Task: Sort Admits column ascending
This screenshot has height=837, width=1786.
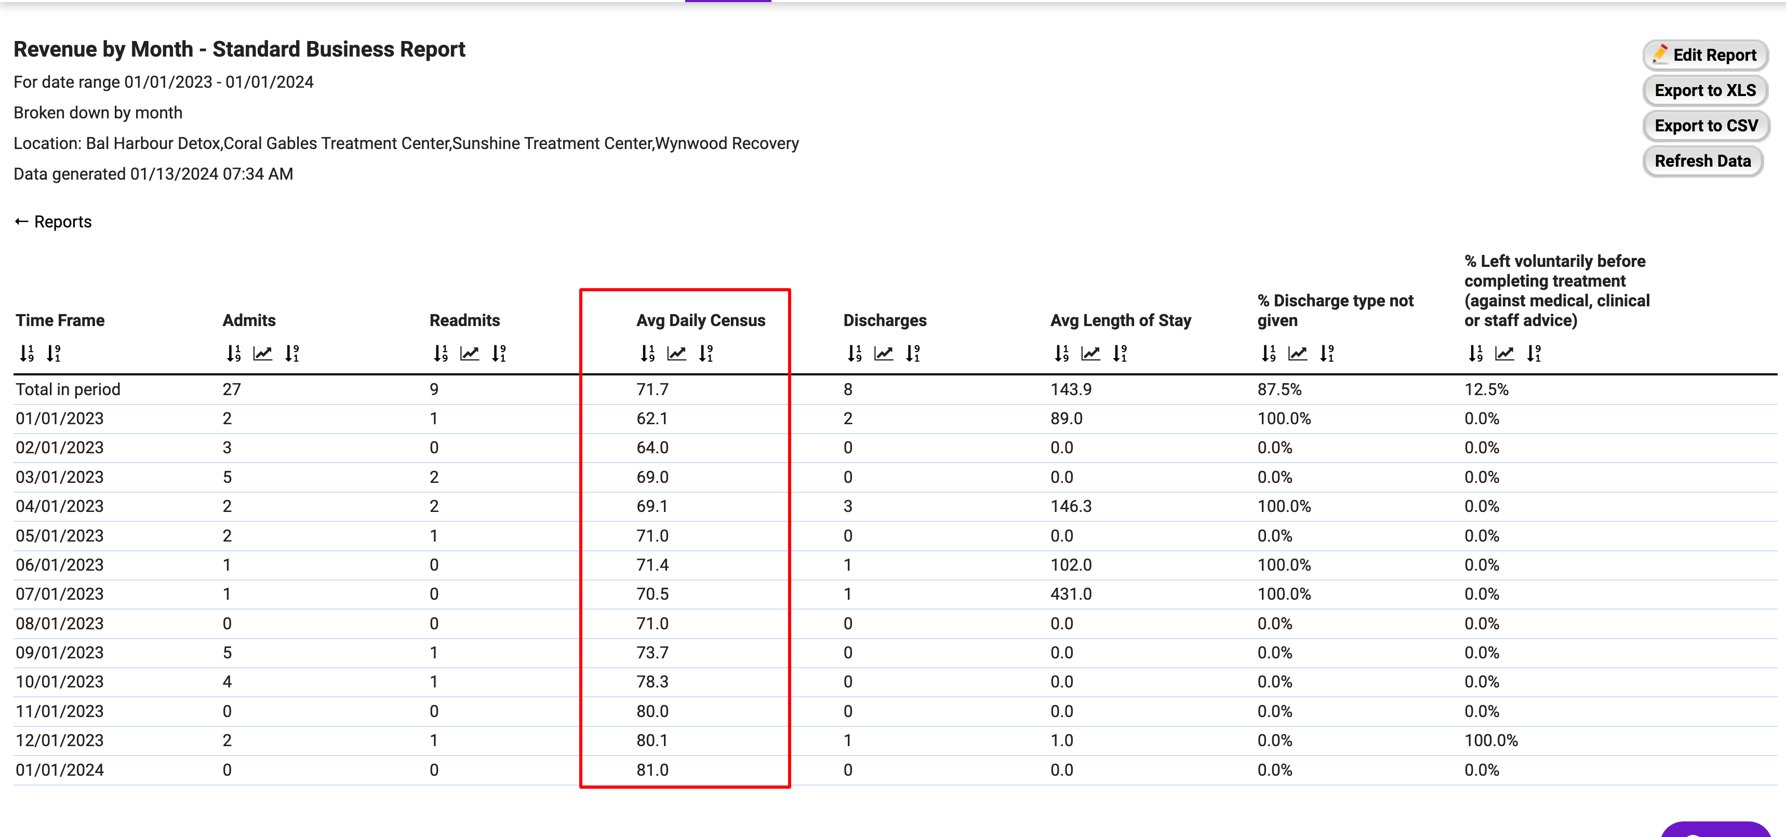Action: click(234, 354)
